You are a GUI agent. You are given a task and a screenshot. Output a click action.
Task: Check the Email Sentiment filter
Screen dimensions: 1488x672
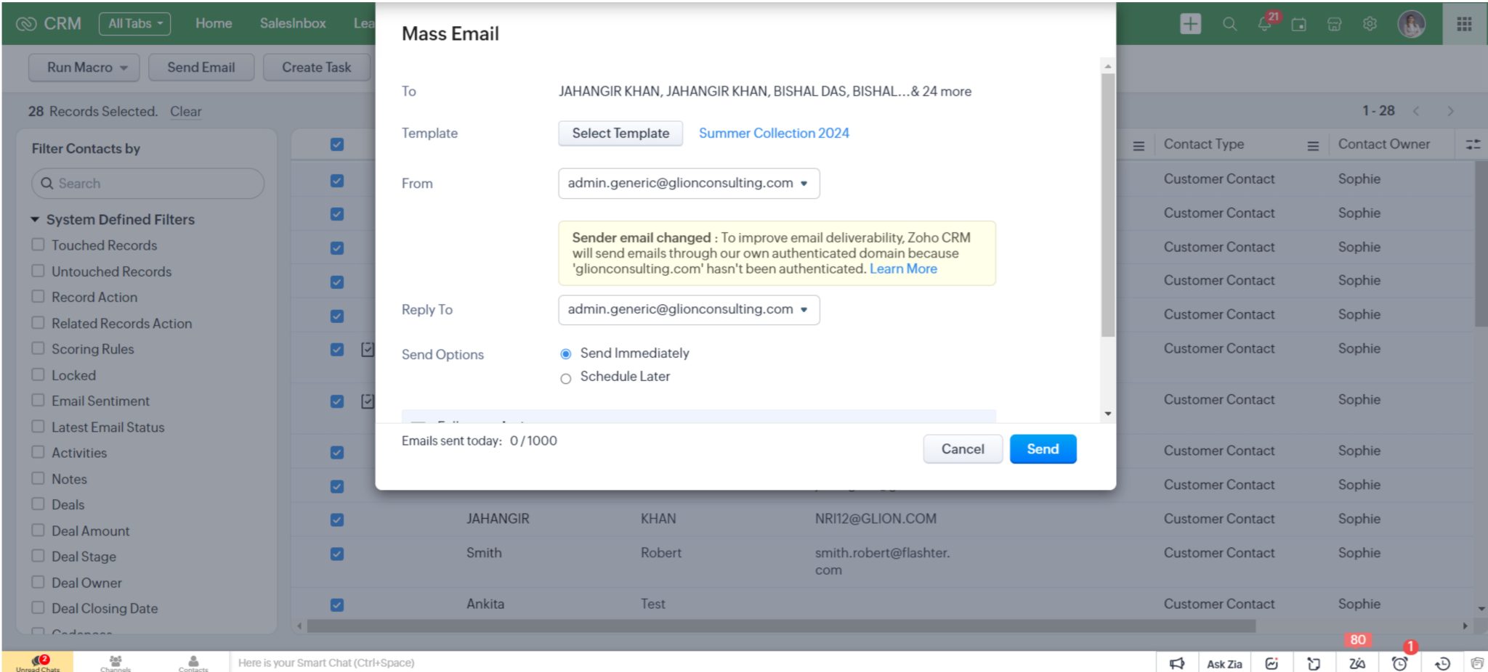pos(38,400)
